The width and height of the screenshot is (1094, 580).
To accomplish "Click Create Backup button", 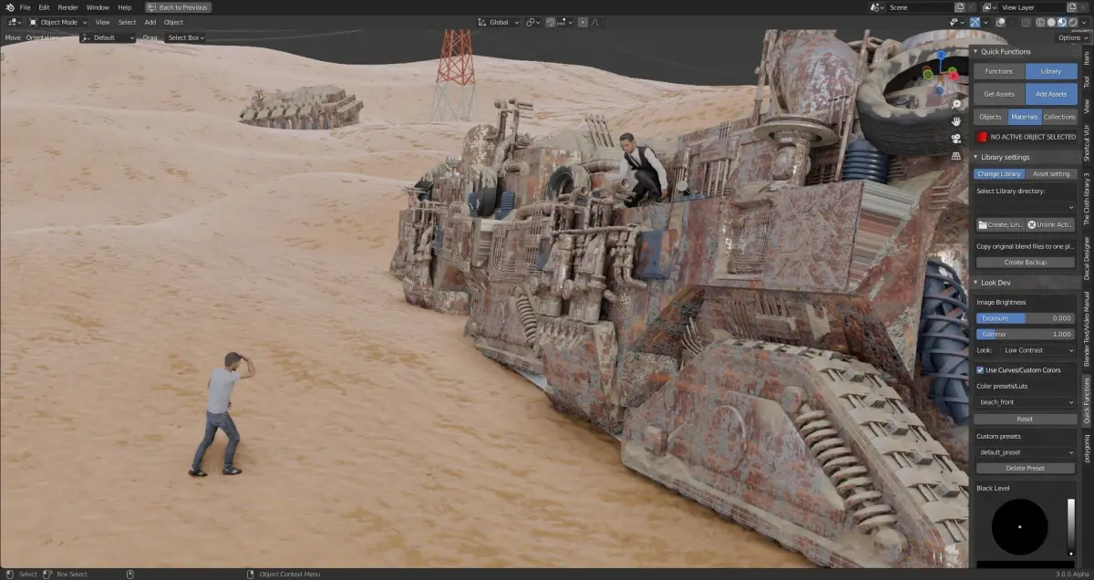I will (x=1026, y=262).
